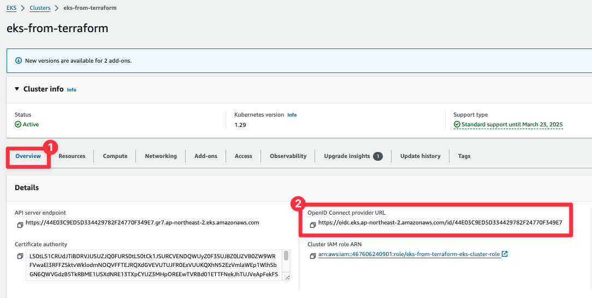Open the Upgrade insights tab
Image resolution: width=592 pixels, height=298 pixels.
347,156
